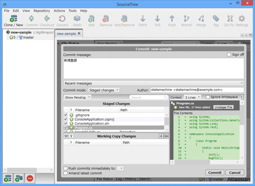This screenshot has height=186, width=255.
Task: Uncheck Program.cs staged checkbox
Action: tap(66, 128)
